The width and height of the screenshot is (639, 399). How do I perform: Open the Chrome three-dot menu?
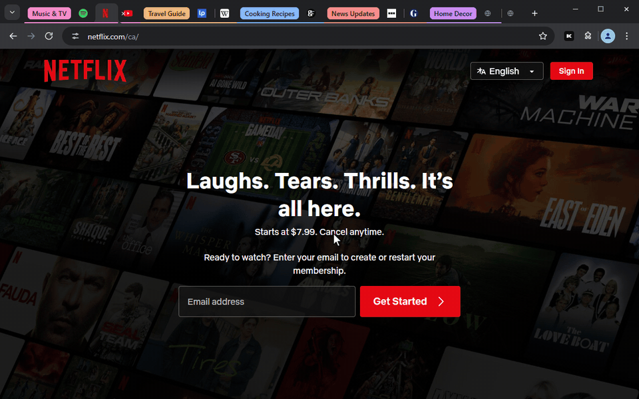point(627,36)
